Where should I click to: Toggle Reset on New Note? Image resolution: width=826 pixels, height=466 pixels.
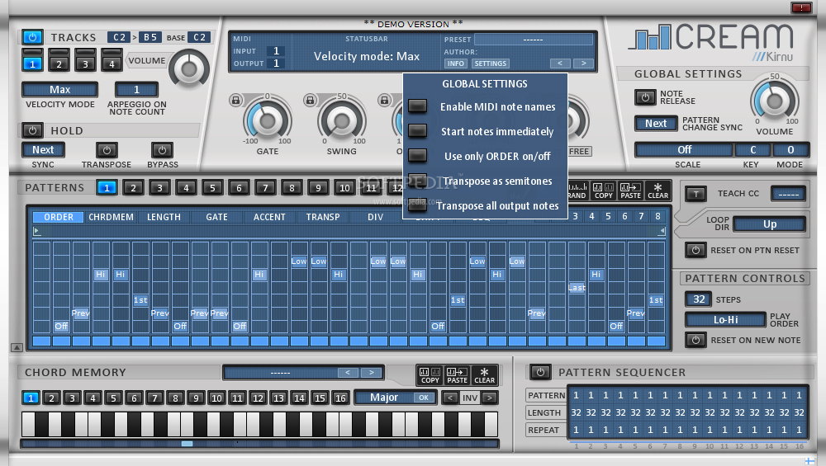click(x=695, y=340)
